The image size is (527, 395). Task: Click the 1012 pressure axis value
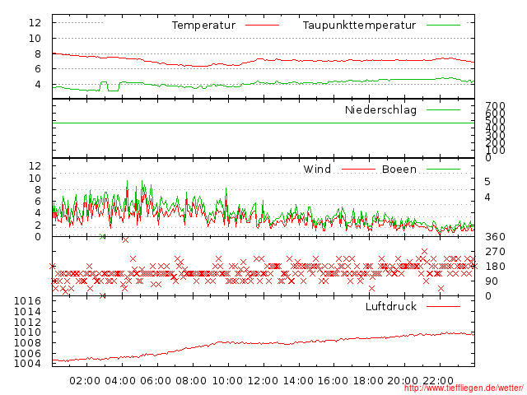coord(27,322)
